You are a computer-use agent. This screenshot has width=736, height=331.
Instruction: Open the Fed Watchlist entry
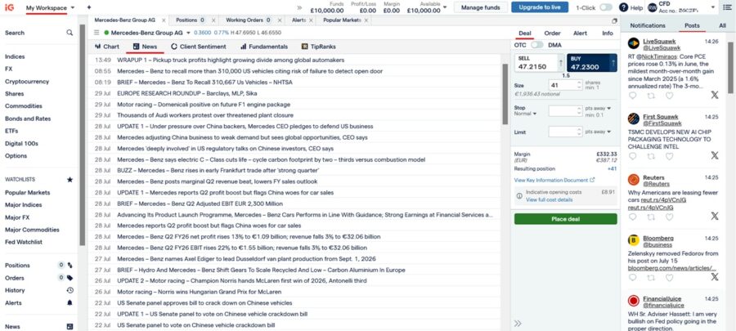click(24, 242)
